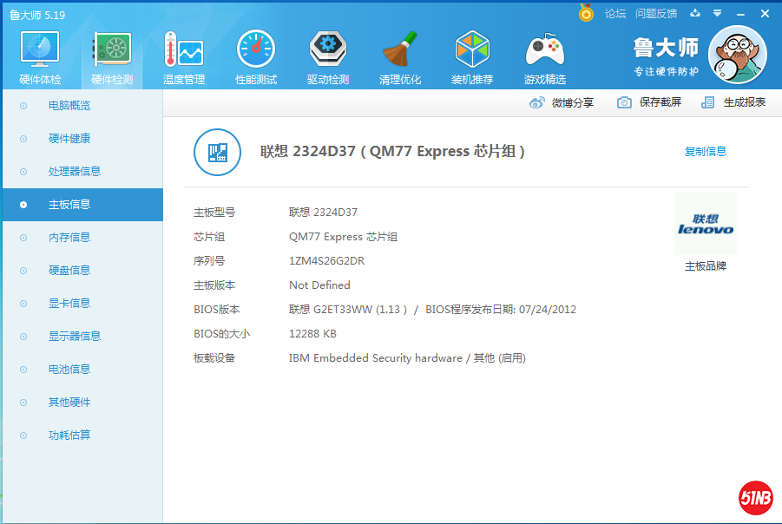Select the 温度管理 thermometer icon

pyautogui.click(x=183, y=50)
